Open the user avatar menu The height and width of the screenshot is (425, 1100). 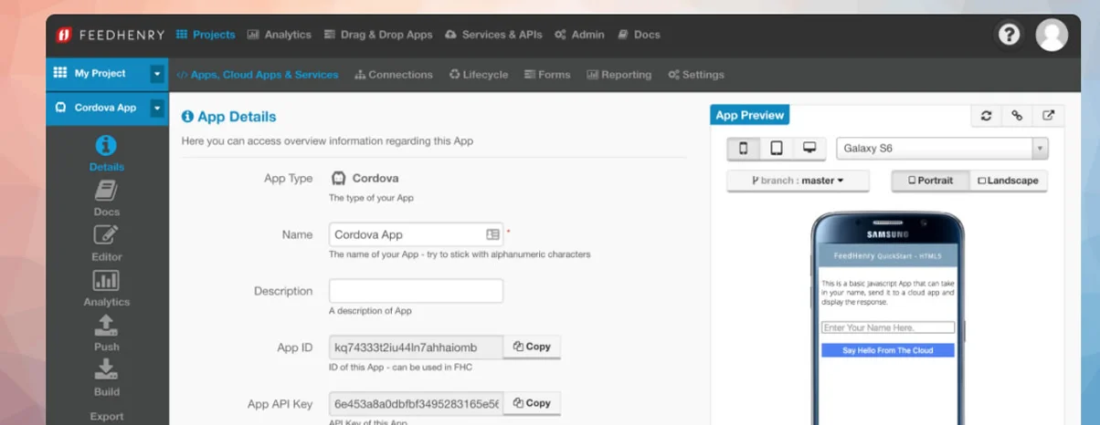pyautogui.click(x=1052, y=35)
